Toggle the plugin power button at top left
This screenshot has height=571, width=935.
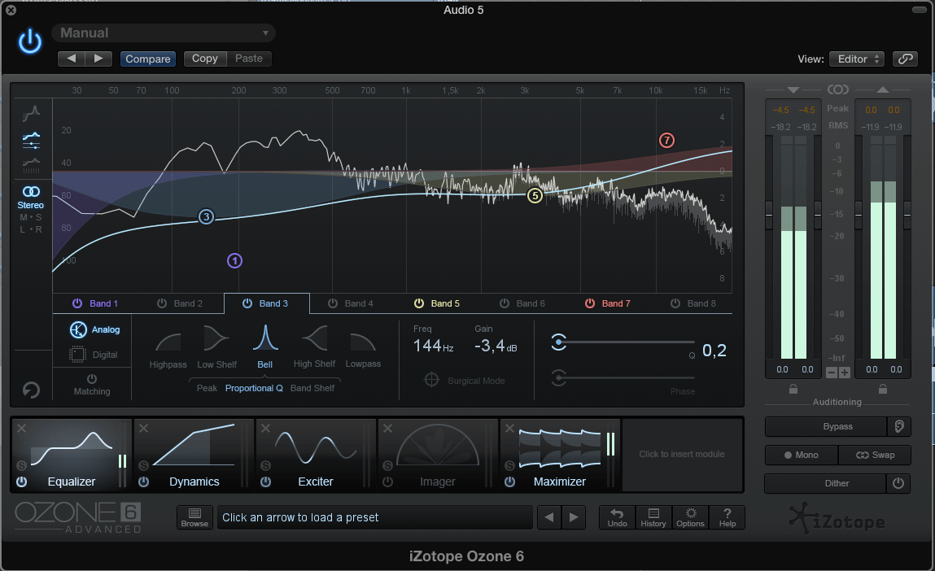click(30, 41)
